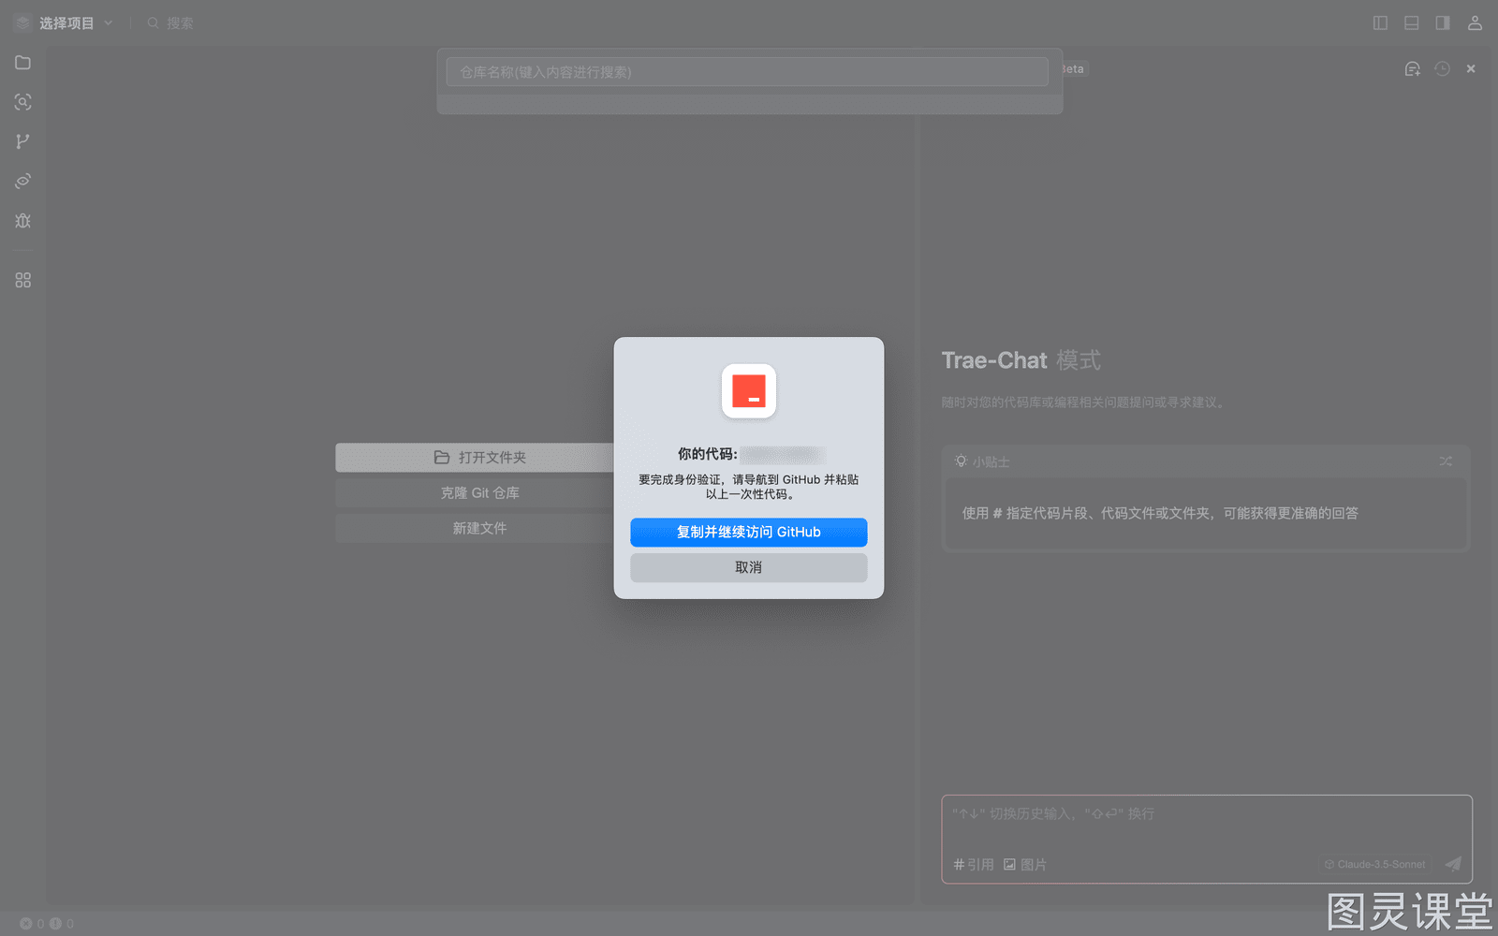The width and height of the screenshot is (1498, 936).
Task: Open the eye-shaped preview icon in the sidebar
Action: pos(23,181)
